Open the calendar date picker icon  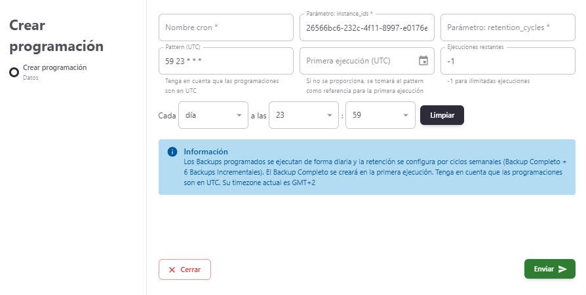423,61
